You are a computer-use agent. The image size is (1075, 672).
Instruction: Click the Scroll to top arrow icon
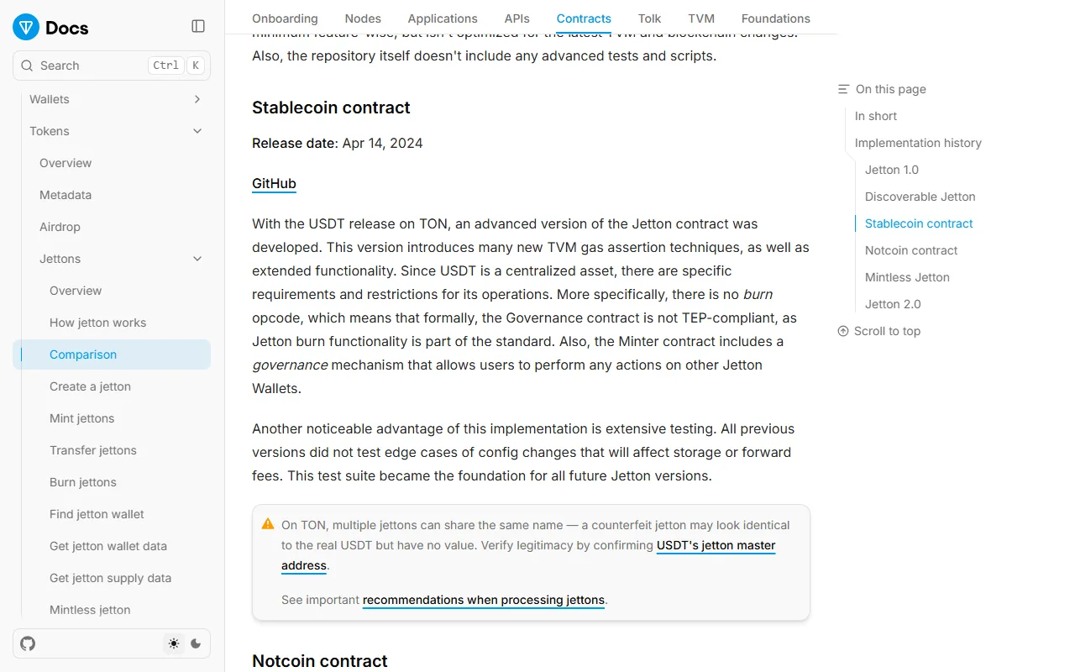[x=843, y=331]
